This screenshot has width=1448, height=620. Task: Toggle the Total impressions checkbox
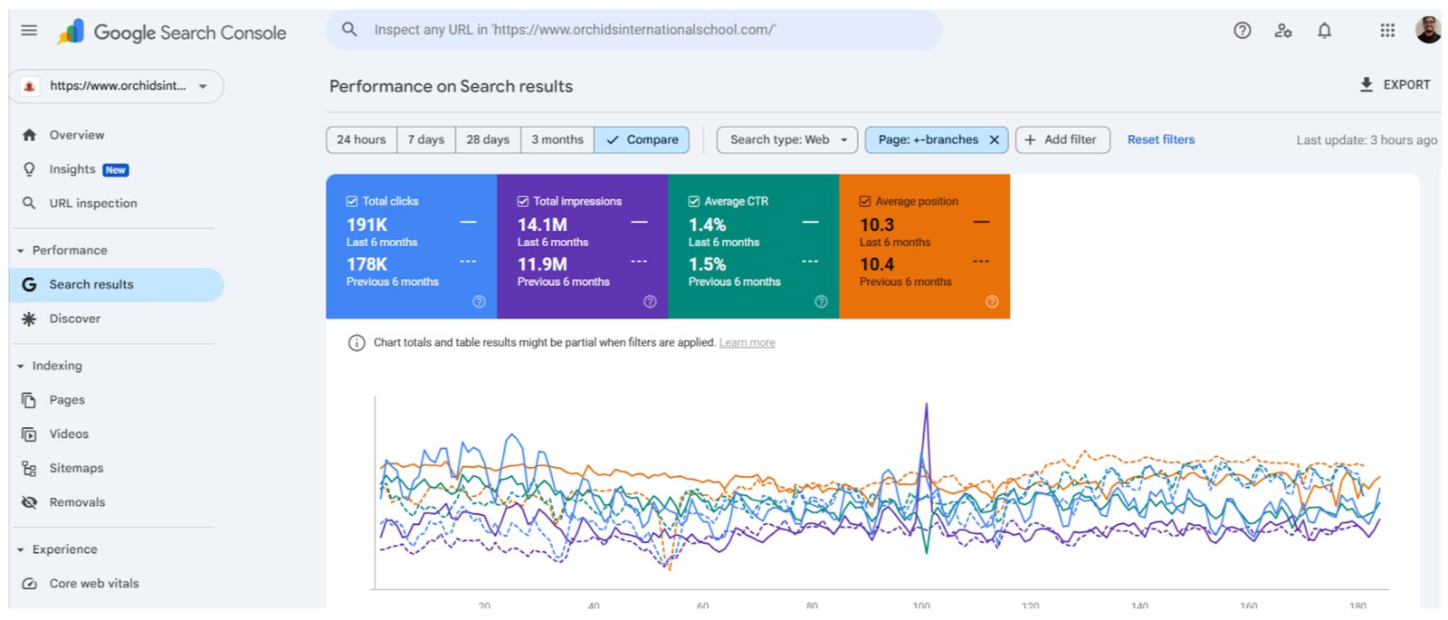pos(523,201)
